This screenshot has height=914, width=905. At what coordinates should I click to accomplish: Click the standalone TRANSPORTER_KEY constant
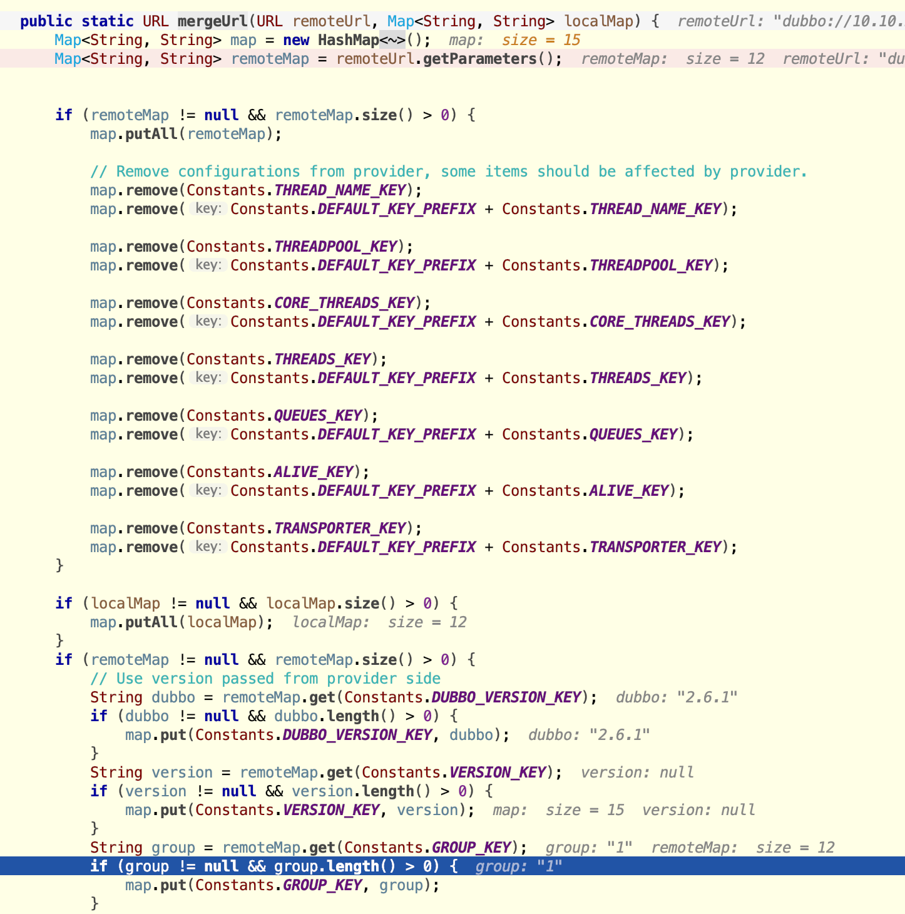point(340,528)
